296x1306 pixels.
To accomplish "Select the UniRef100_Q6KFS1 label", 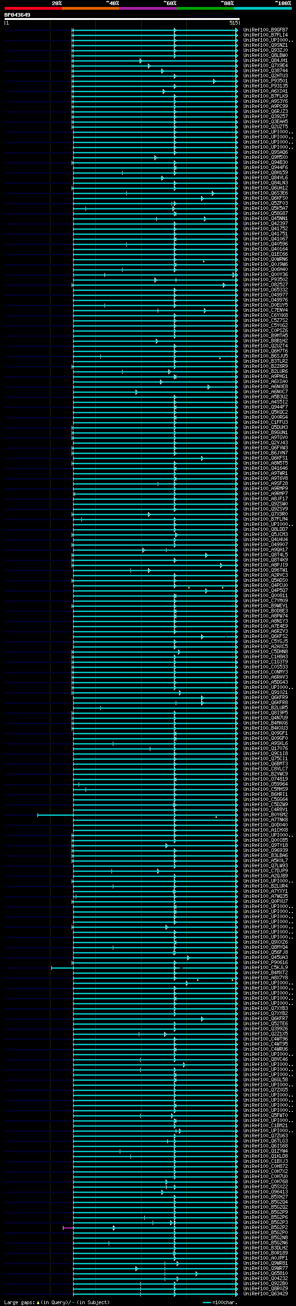I will [265, 458].
